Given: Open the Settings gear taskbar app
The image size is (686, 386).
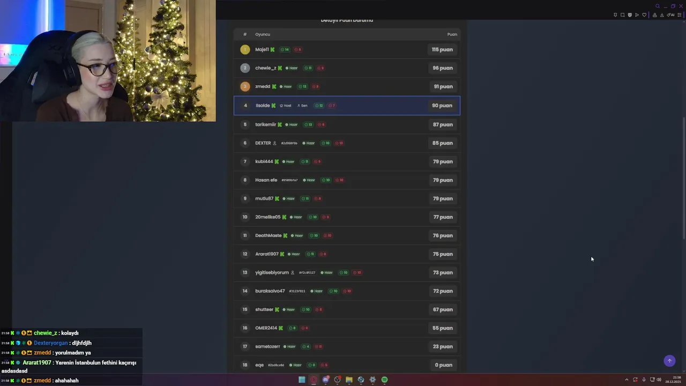Looking at the screenshot, I should [x=372, y=380].
